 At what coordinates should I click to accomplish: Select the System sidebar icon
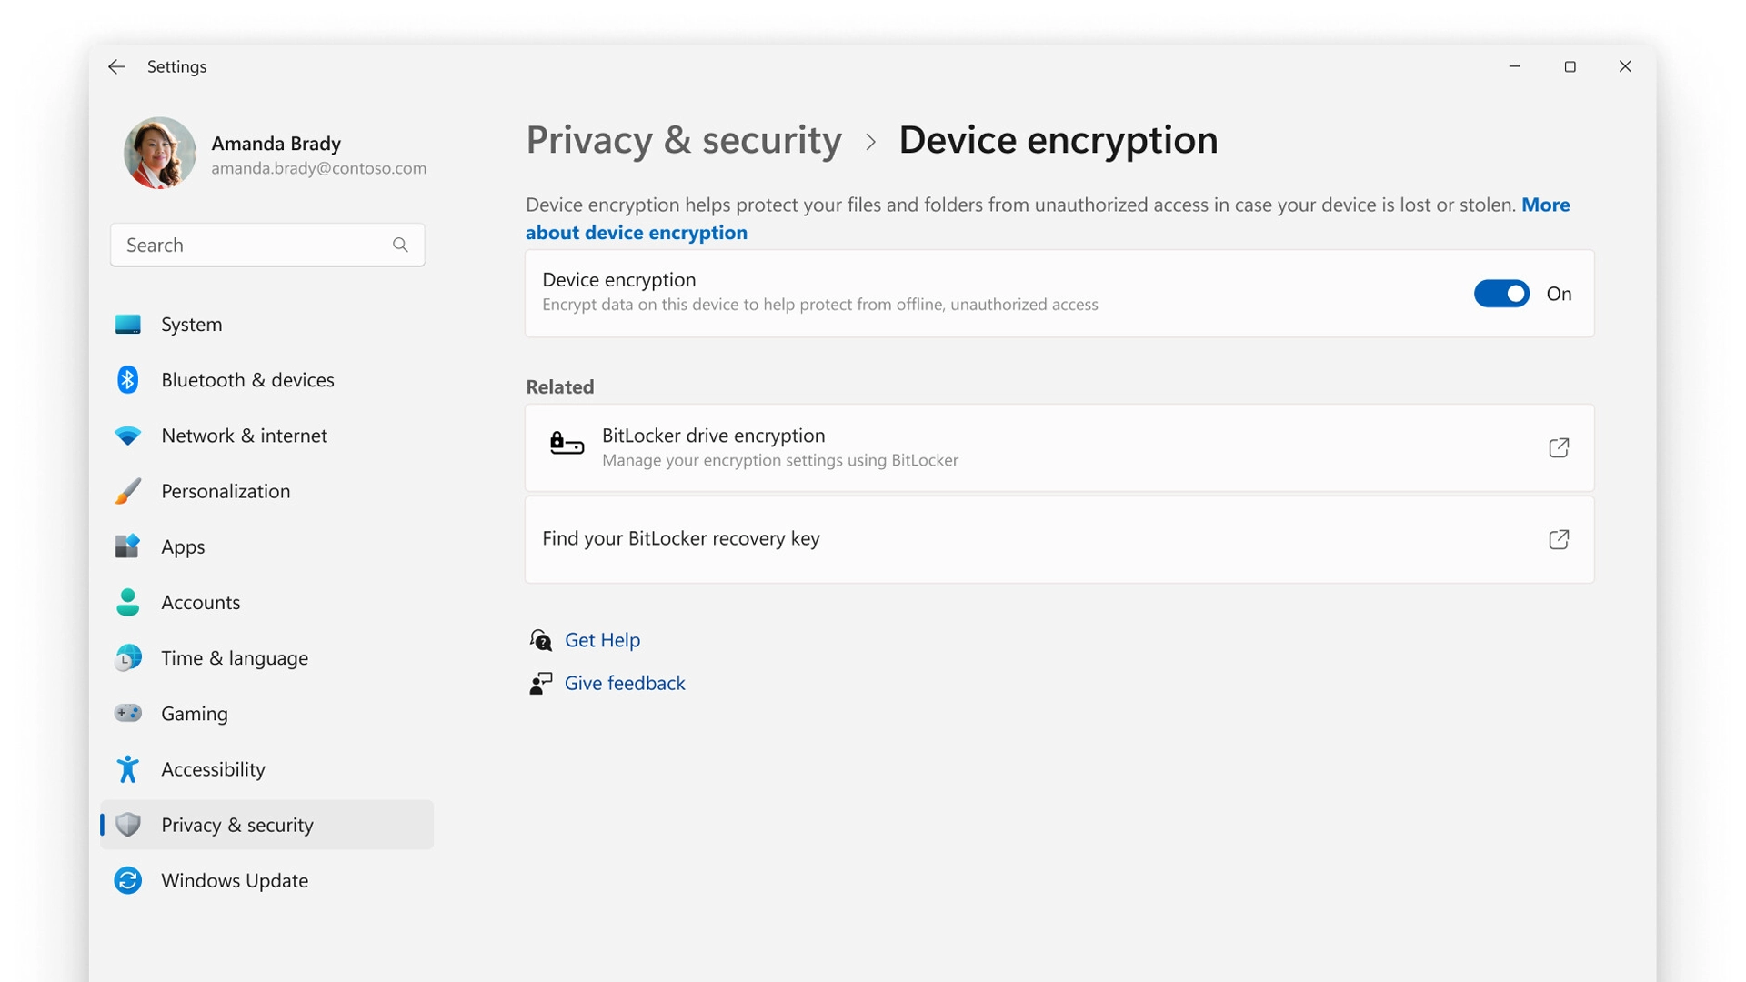[128, 324]
